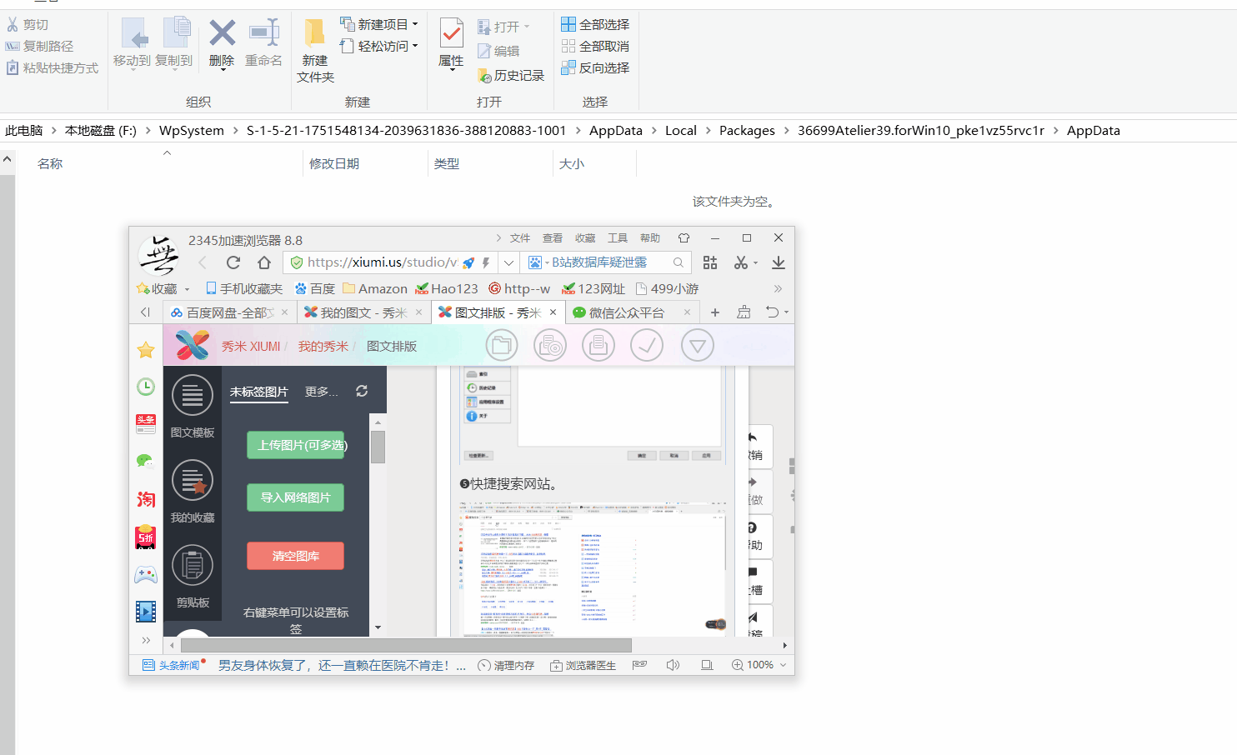Click the Local breadcrumb in address bar
Screen dimensions: 1237x755
(x=680, y=131)
